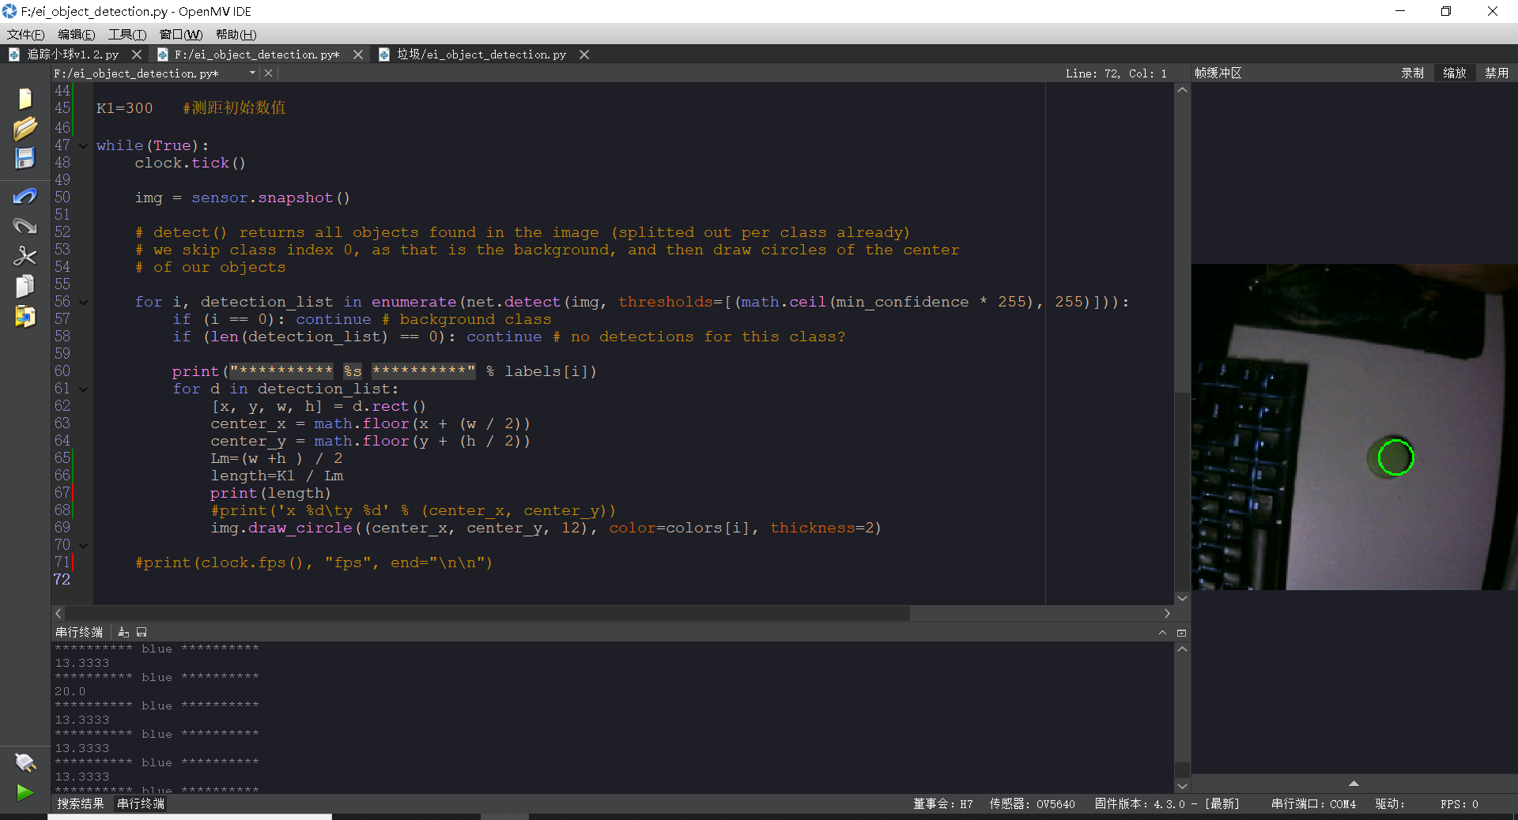Open the 工具(T) menu
Image resolution: width=1518 pixels, height=820 pixels.
click(126, 34)
